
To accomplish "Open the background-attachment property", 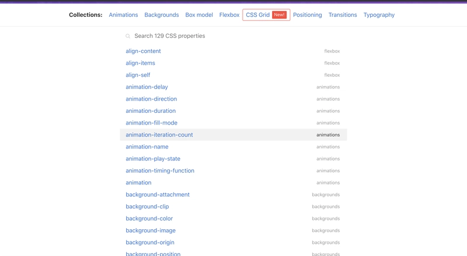I will point(158,194).
